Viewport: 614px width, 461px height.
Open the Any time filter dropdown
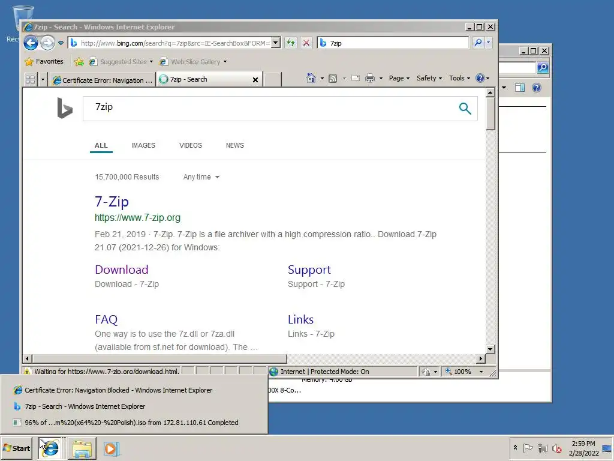[201, 177]
